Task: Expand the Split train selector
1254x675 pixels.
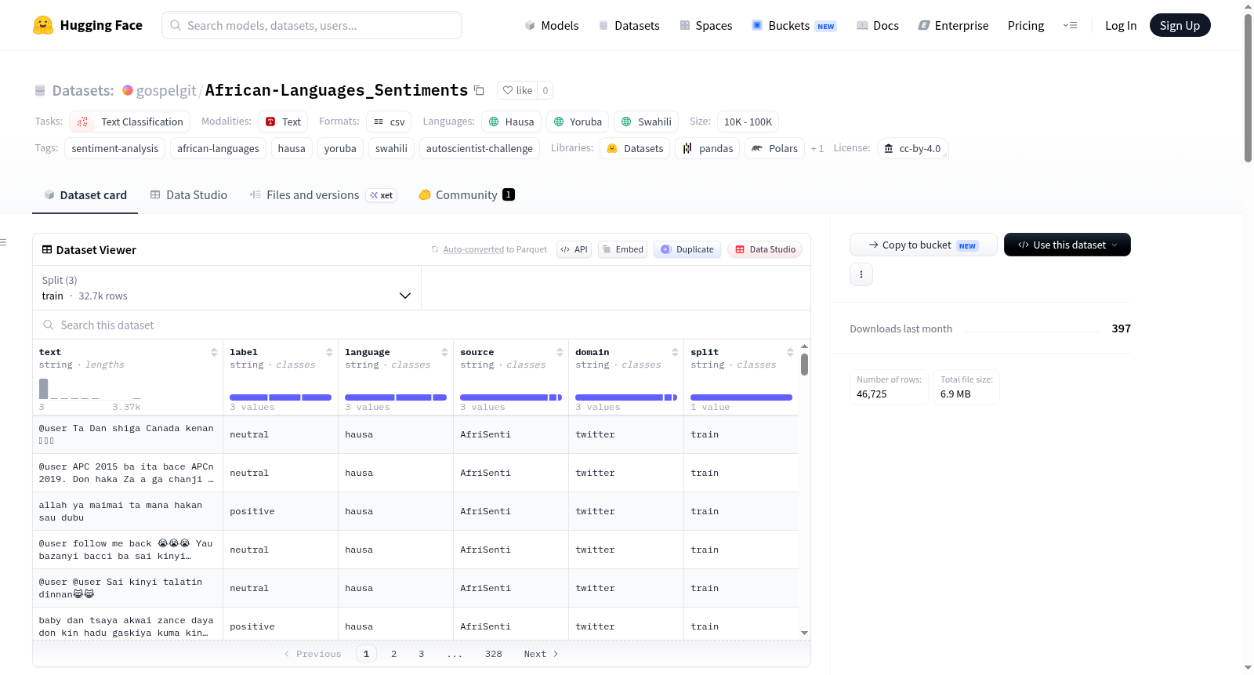Action: pos(227,288)
